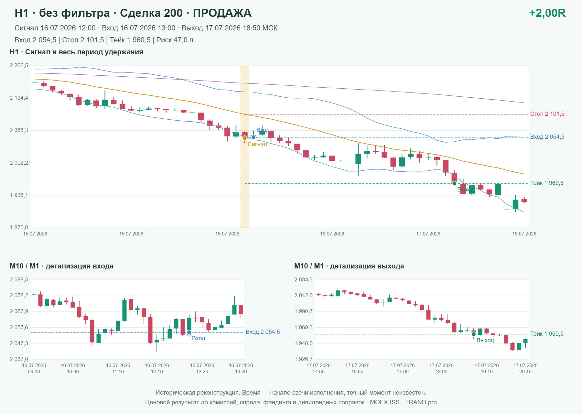This screenshot has height=414, width=582.
Task: Click the line with Риск 47,0 п.
Action: pos(105,40)
